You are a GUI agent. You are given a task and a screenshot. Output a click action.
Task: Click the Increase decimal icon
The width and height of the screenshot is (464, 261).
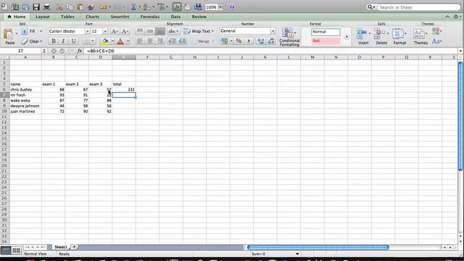point(260,41)
